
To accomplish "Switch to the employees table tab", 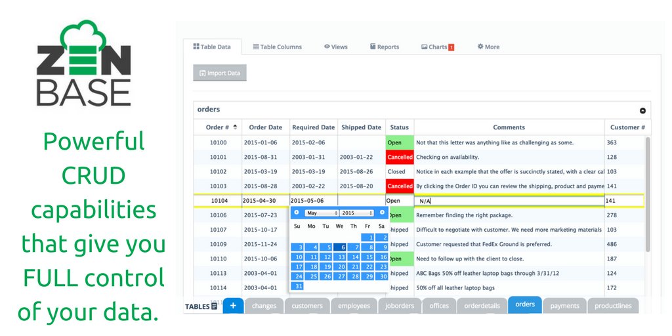I will click(354, 306).
